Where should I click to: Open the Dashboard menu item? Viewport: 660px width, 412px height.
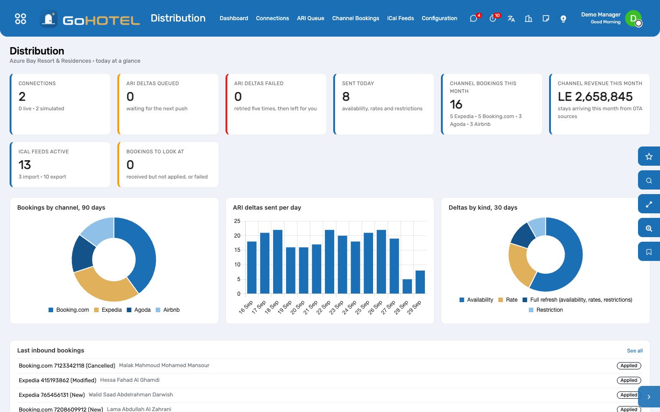pos(234,18)
